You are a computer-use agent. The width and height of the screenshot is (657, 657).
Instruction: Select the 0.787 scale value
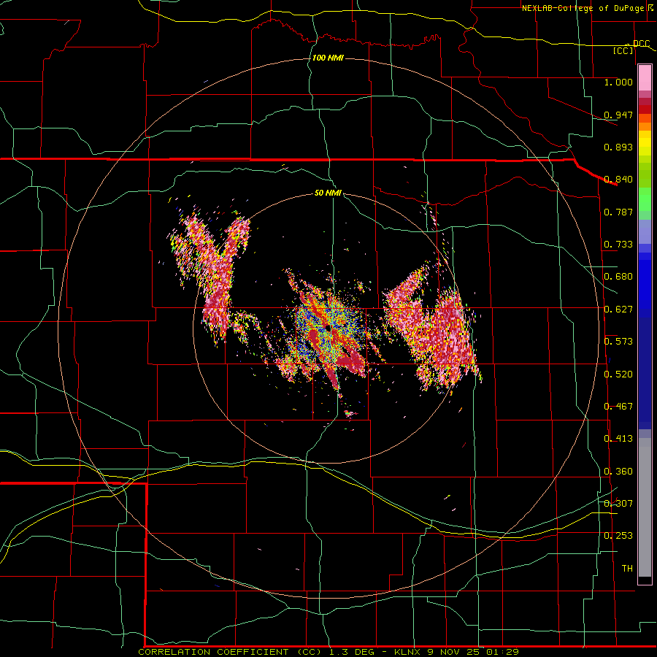[618, 212]
